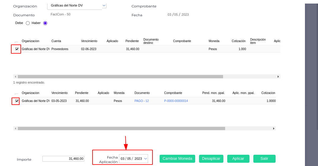
Task: Click the Desaplicar button
Action: [x=211, y=159]
